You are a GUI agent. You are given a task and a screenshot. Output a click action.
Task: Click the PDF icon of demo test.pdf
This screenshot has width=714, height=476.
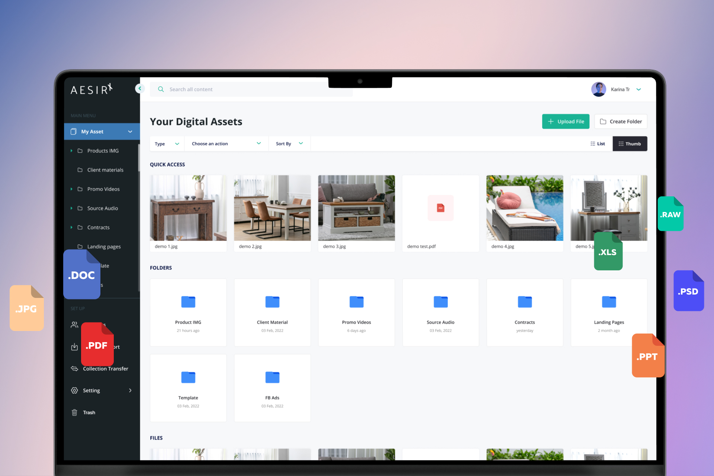441,208
